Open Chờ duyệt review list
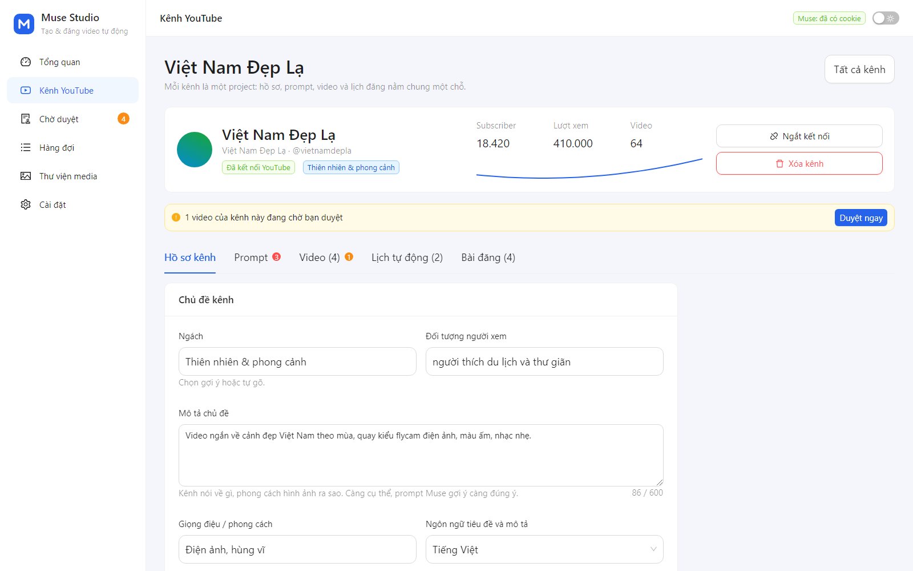The image size is (913, 571). click(x=72, y=119)
